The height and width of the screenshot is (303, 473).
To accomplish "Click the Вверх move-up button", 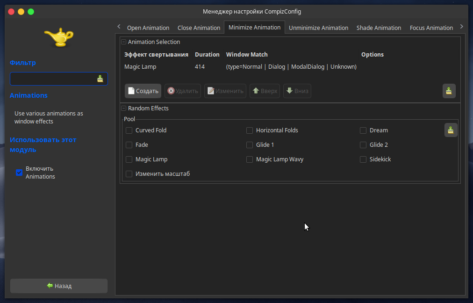I will [x=265, y=91].
